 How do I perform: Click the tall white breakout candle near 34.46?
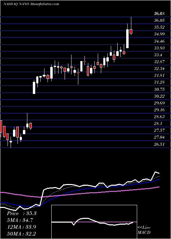click(x=127, y=39)
